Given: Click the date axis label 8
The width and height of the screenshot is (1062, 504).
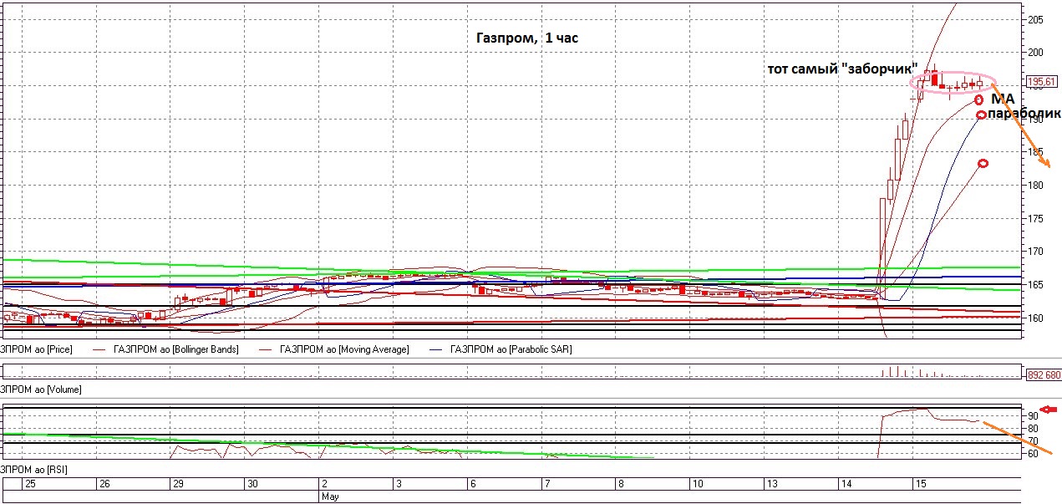Looking at the screenshot, I should coord(621,484).
